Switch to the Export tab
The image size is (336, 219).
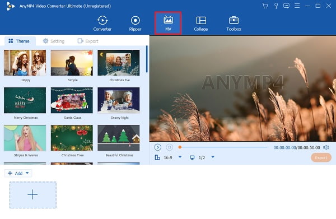coord(88,41)
